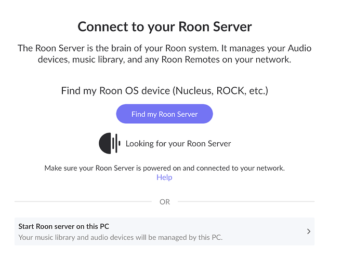Click the sound-wave bars of Roon logo
Image resolution: width=342 pixels, height=259 pixels.
[116, 143]
